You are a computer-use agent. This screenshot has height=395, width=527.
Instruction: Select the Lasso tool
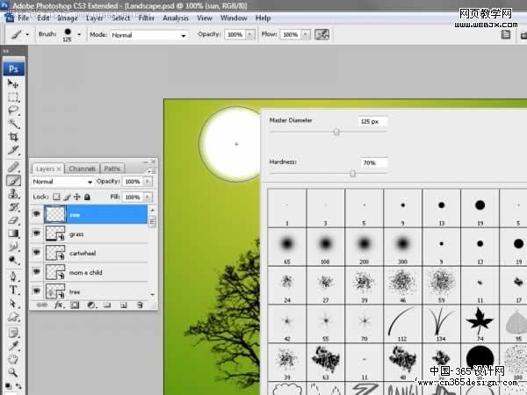coord(13,111)
